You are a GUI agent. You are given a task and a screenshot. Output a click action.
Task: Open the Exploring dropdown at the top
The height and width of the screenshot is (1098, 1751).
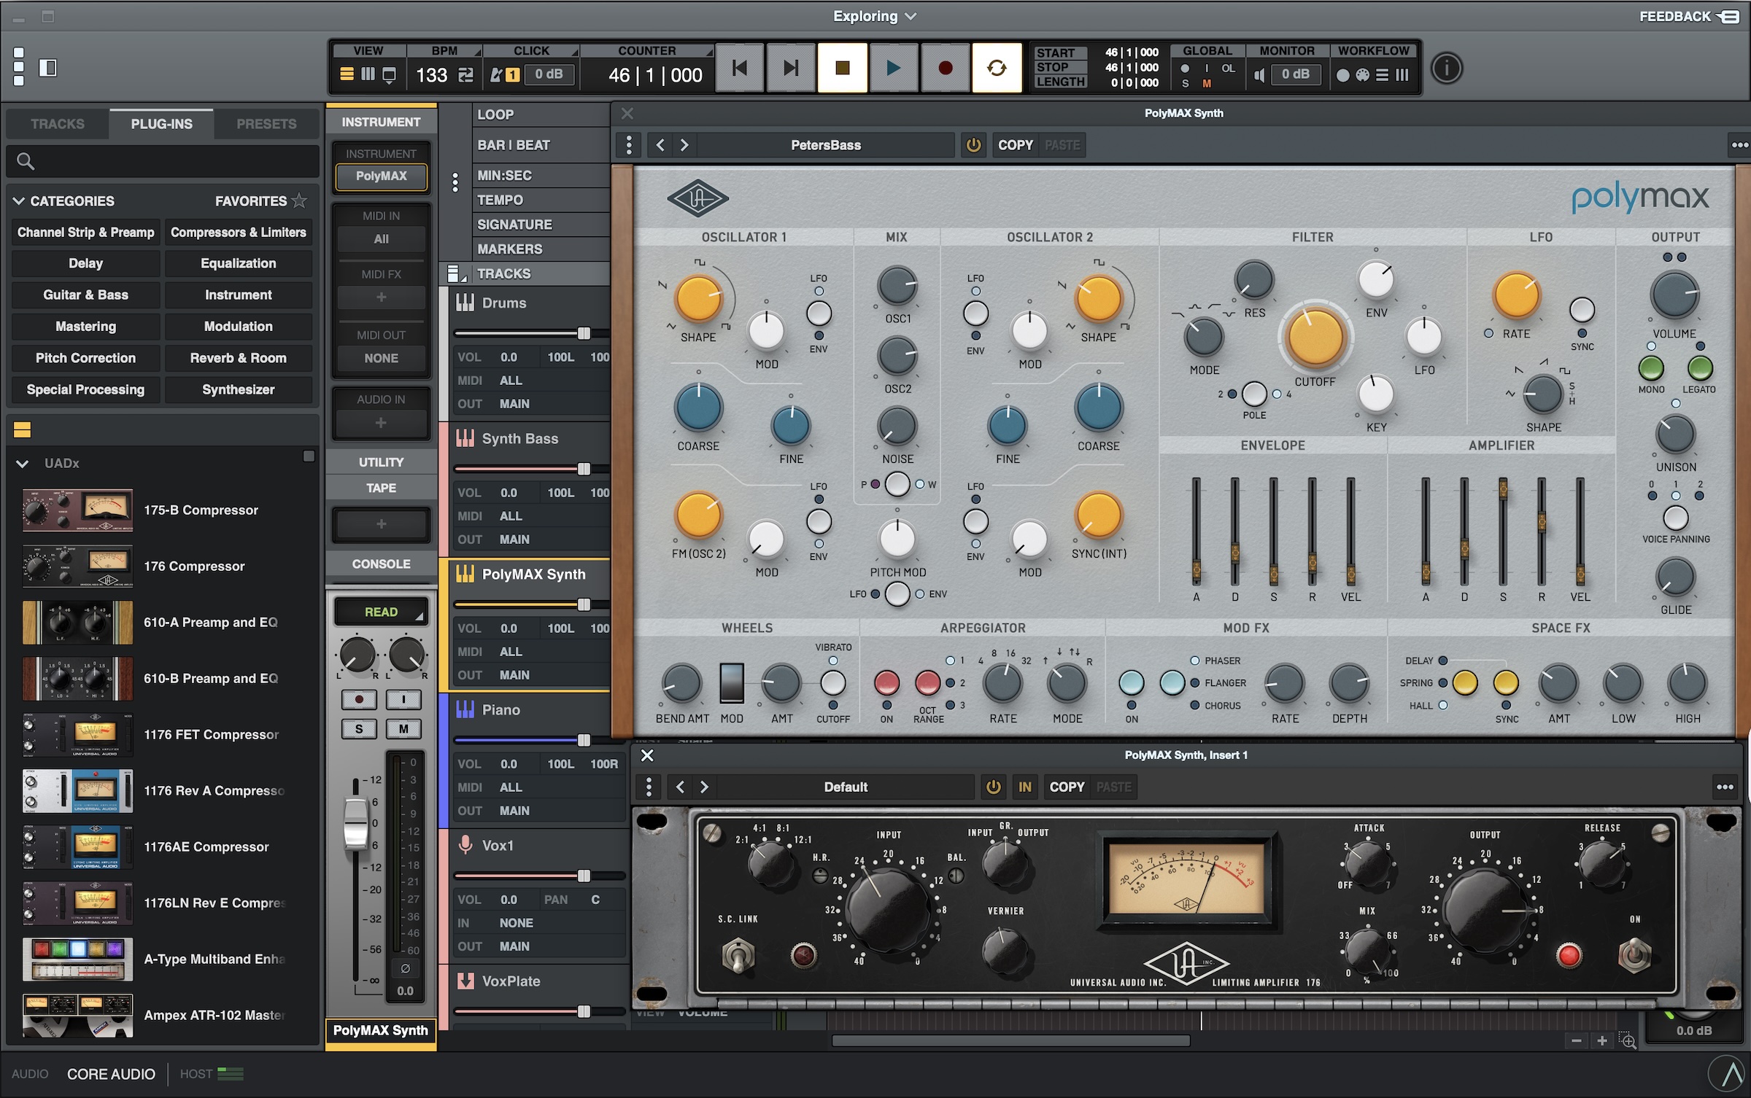pos(873,15)
